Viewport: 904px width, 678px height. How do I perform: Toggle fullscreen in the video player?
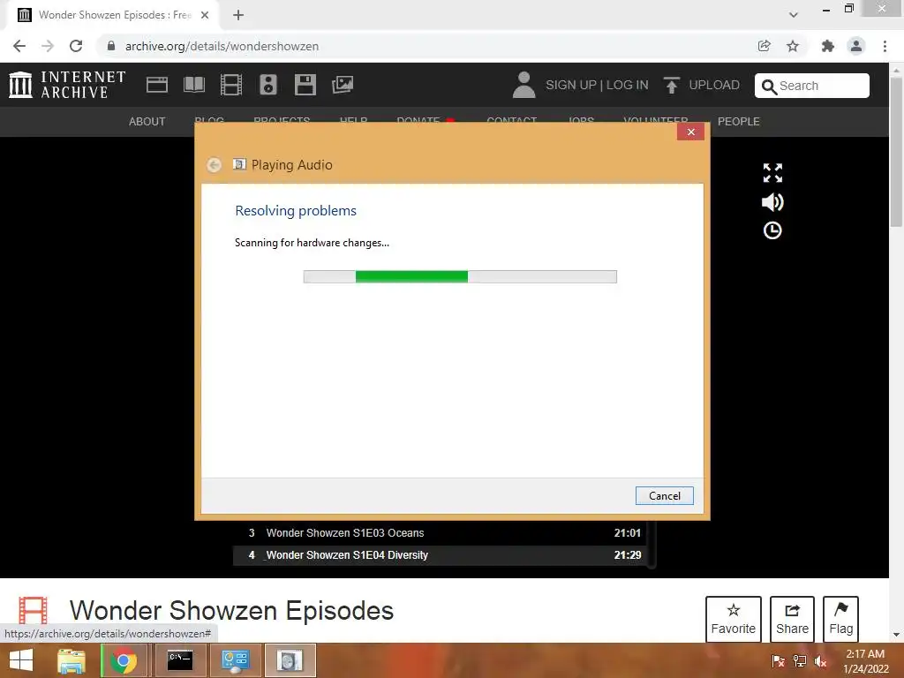pyautogui.click(x=772, y=172)
